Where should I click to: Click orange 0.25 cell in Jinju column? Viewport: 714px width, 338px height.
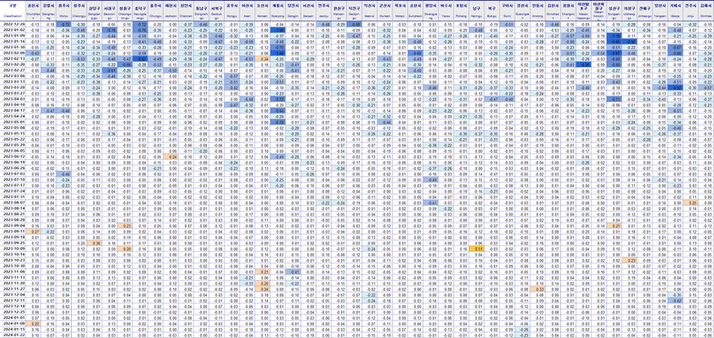coord(691,203)
